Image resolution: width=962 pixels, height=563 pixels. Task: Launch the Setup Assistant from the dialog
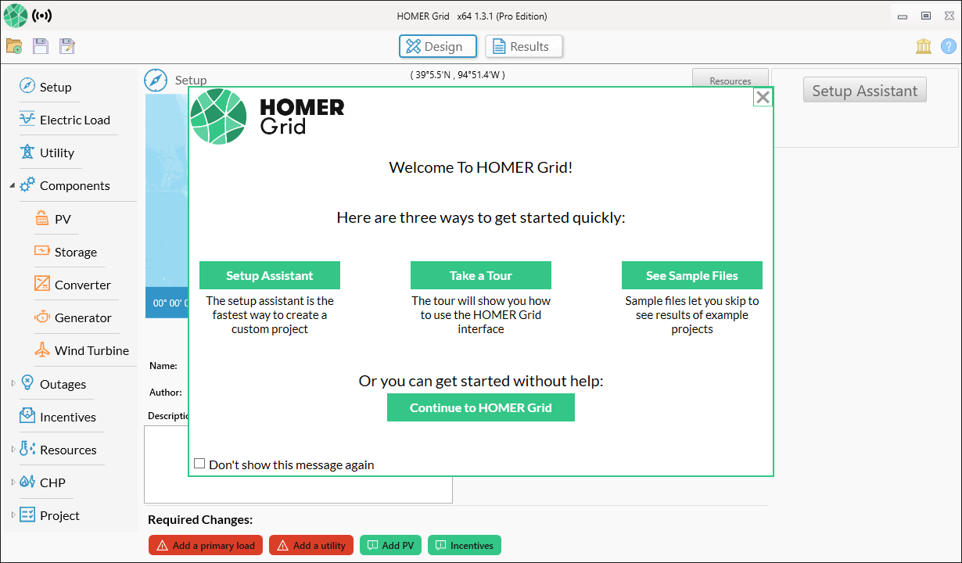[269, 274]
